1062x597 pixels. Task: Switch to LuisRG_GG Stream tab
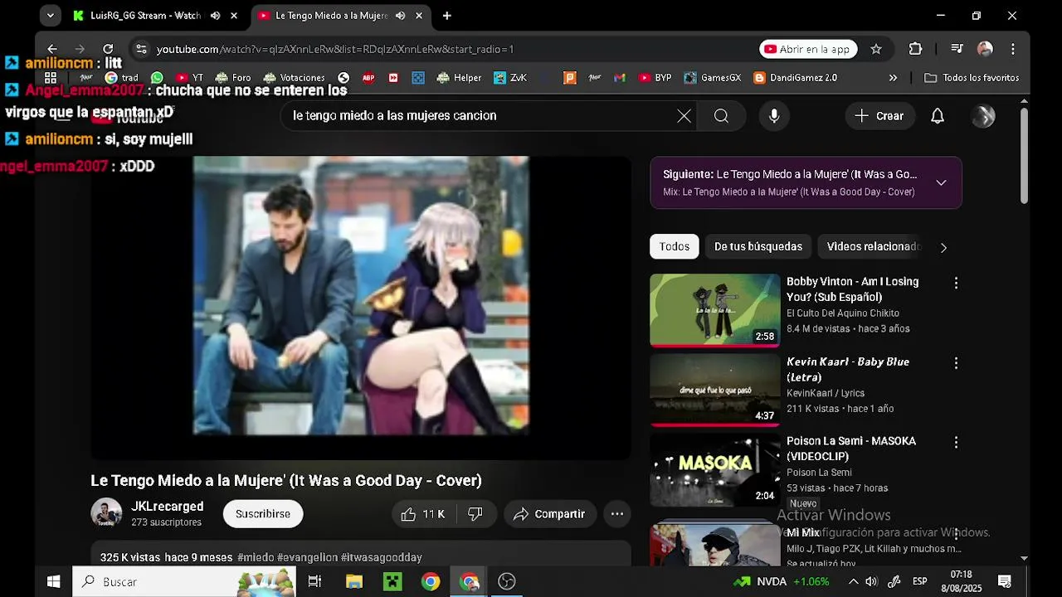coord(144,16)
